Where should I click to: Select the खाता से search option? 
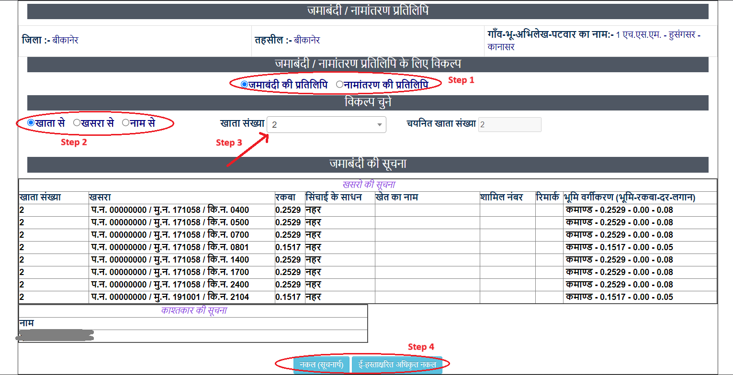tap(31, 123)
